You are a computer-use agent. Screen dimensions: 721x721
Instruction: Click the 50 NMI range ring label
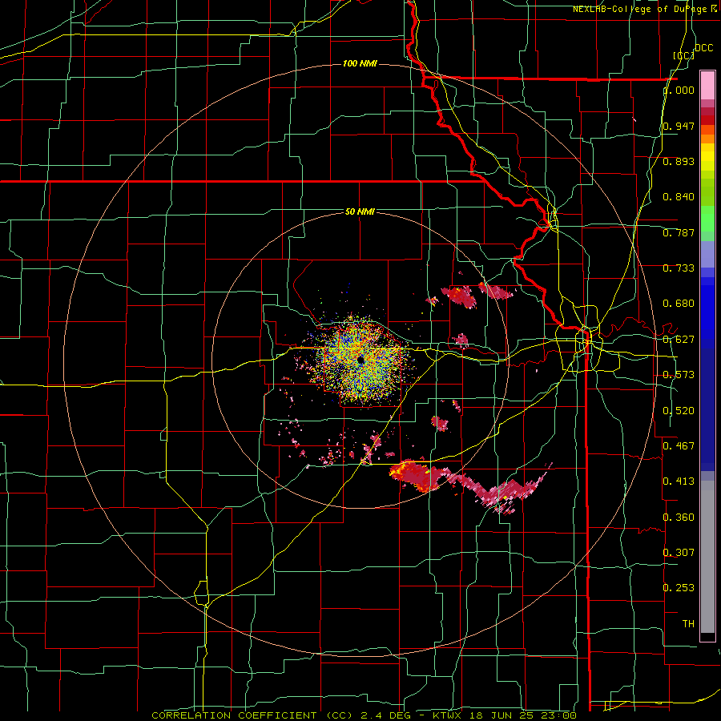[360, 211]
